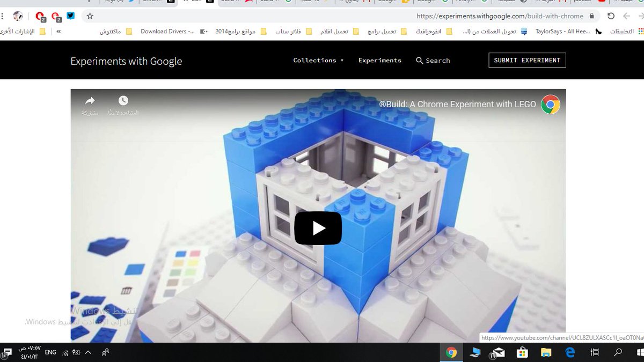The width and height of the screenshot is (644, 362).
Task: Open the computer icon in taskbar
Action: point(475,352)
